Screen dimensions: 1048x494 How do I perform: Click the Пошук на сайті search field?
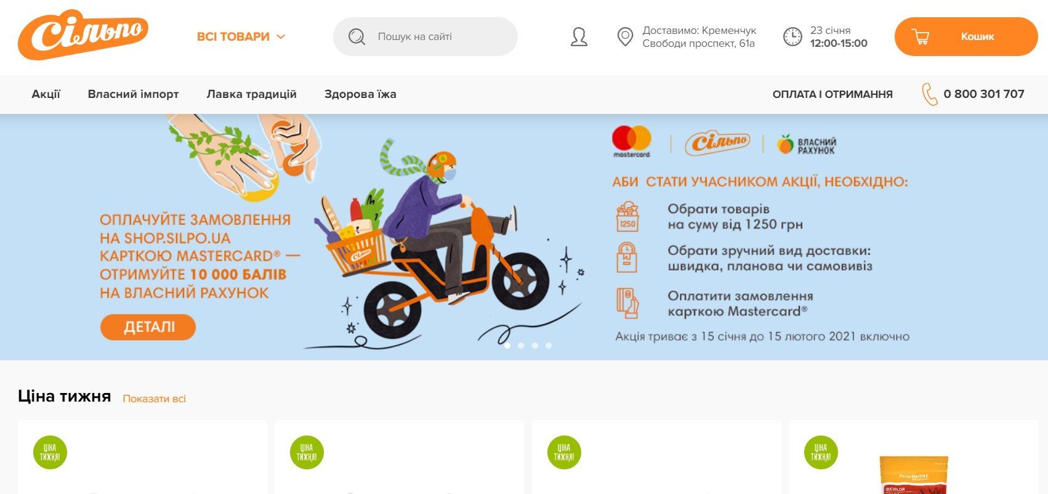pyautogui.click(x=425, y=37)
